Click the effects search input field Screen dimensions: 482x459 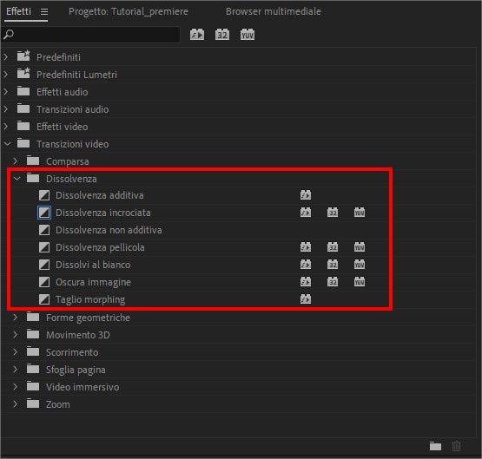click(91, 35)
